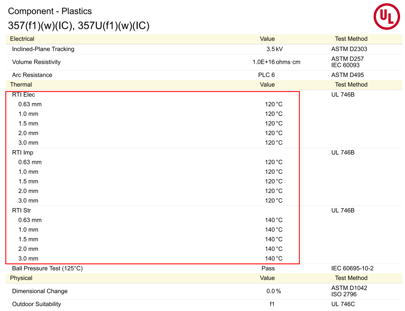This screenshot has width=405, height=311.
Task: Click the 3.5 kV value
Action: (274, 49)
